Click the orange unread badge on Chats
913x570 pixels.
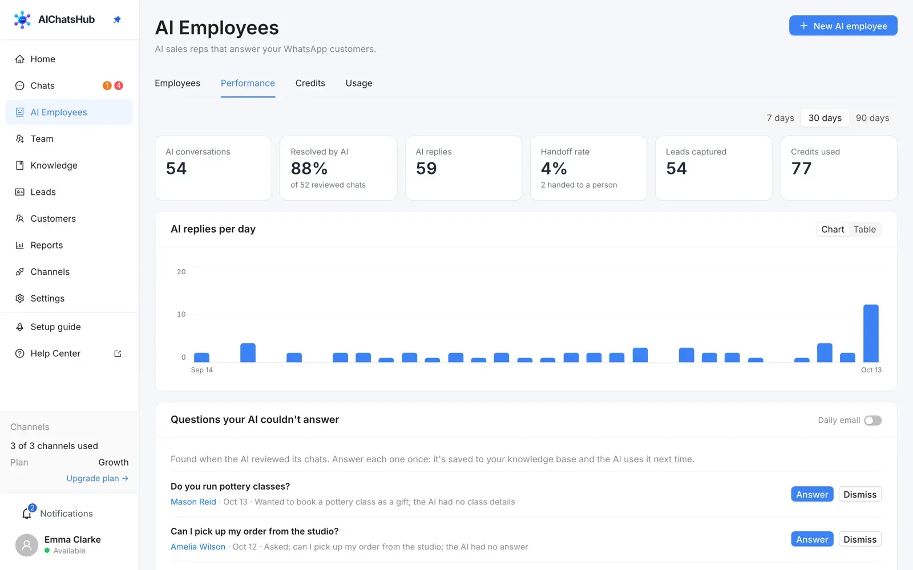(x=107, y=85)
